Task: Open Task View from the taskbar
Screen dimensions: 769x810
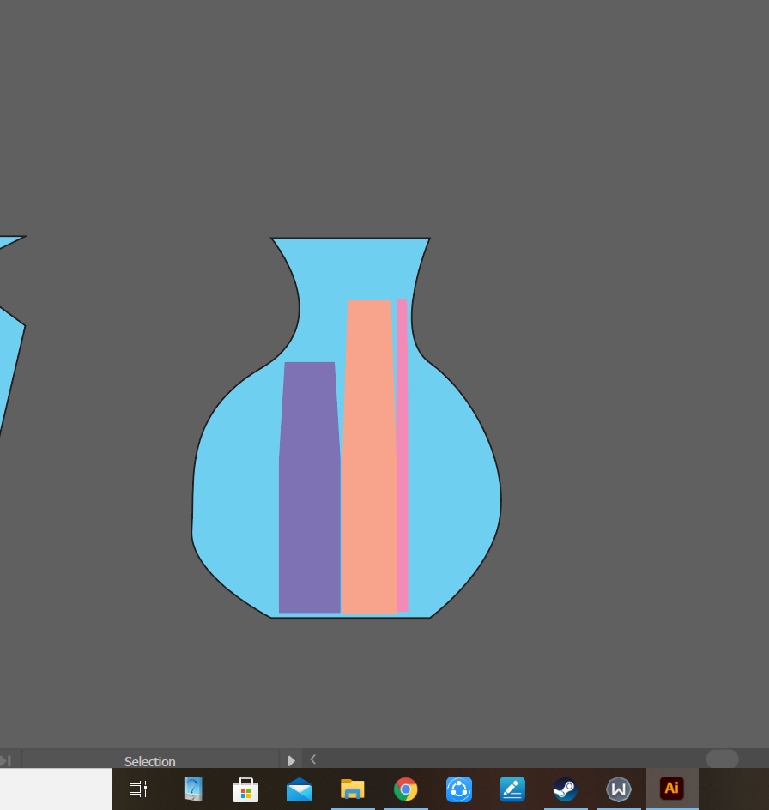Action: point(138,789)
